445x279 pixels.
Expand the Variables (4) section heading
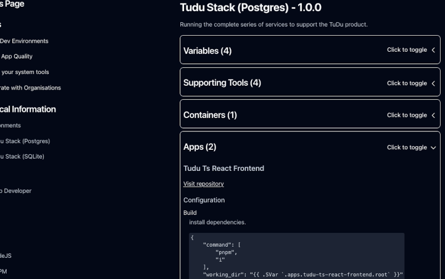[207, 51]
